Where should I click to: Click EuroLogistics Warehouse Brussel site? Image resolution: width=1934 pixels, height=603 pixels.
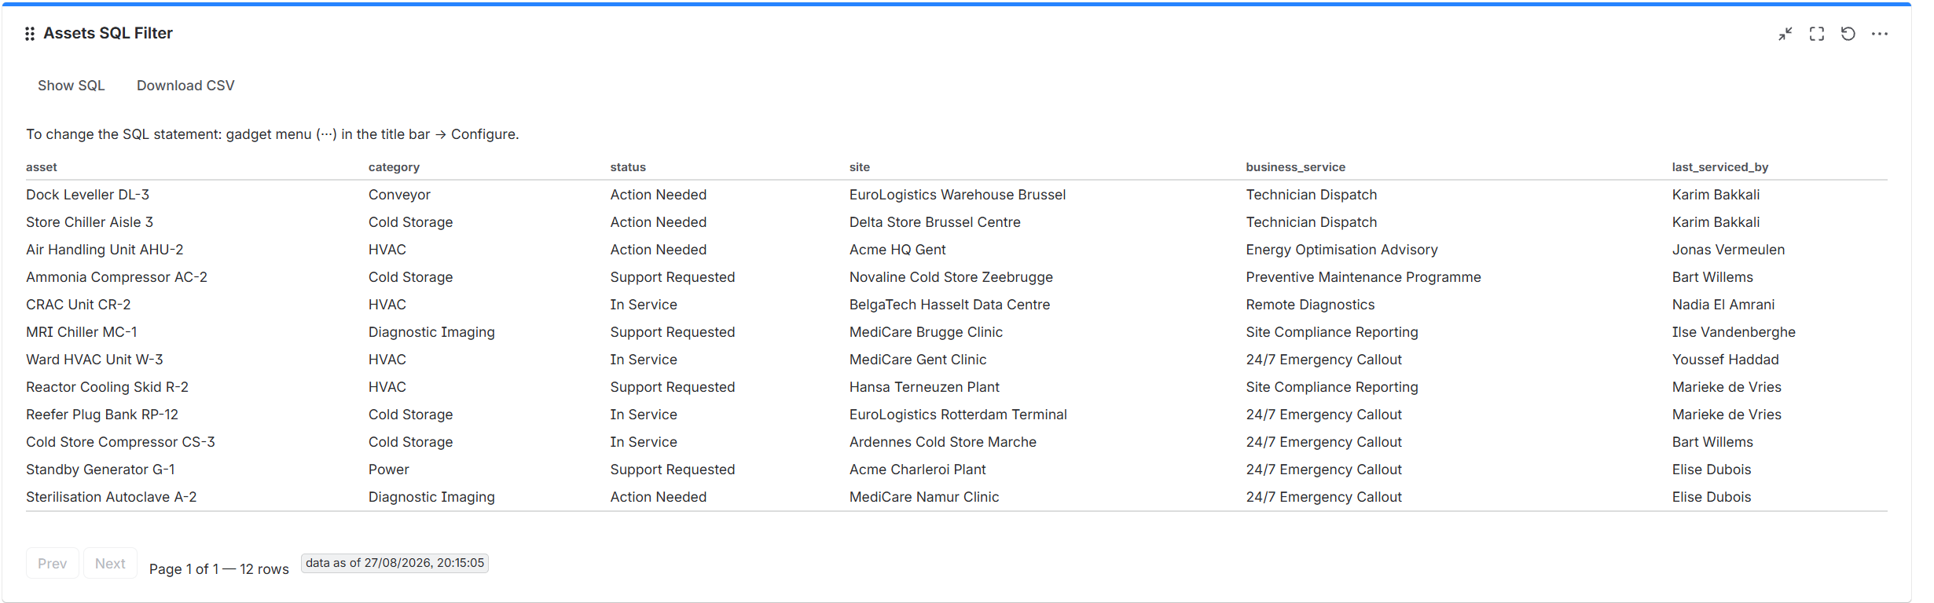957,195
